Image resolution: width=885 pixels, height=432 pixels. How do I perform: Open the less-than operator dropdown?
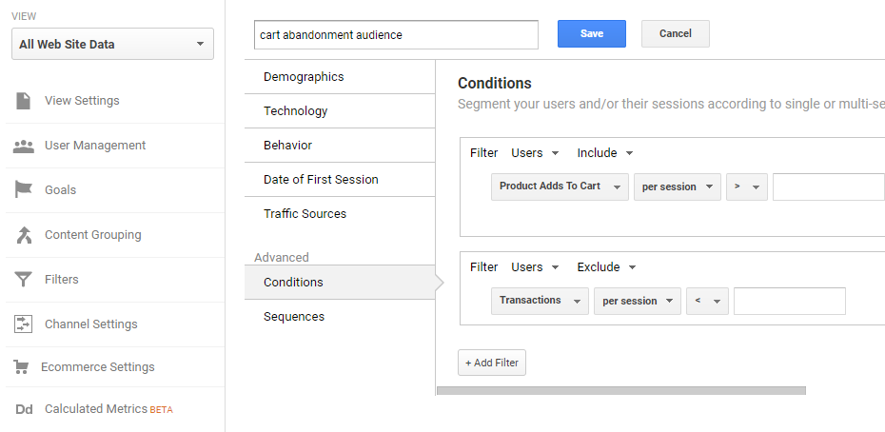(707, 301)
